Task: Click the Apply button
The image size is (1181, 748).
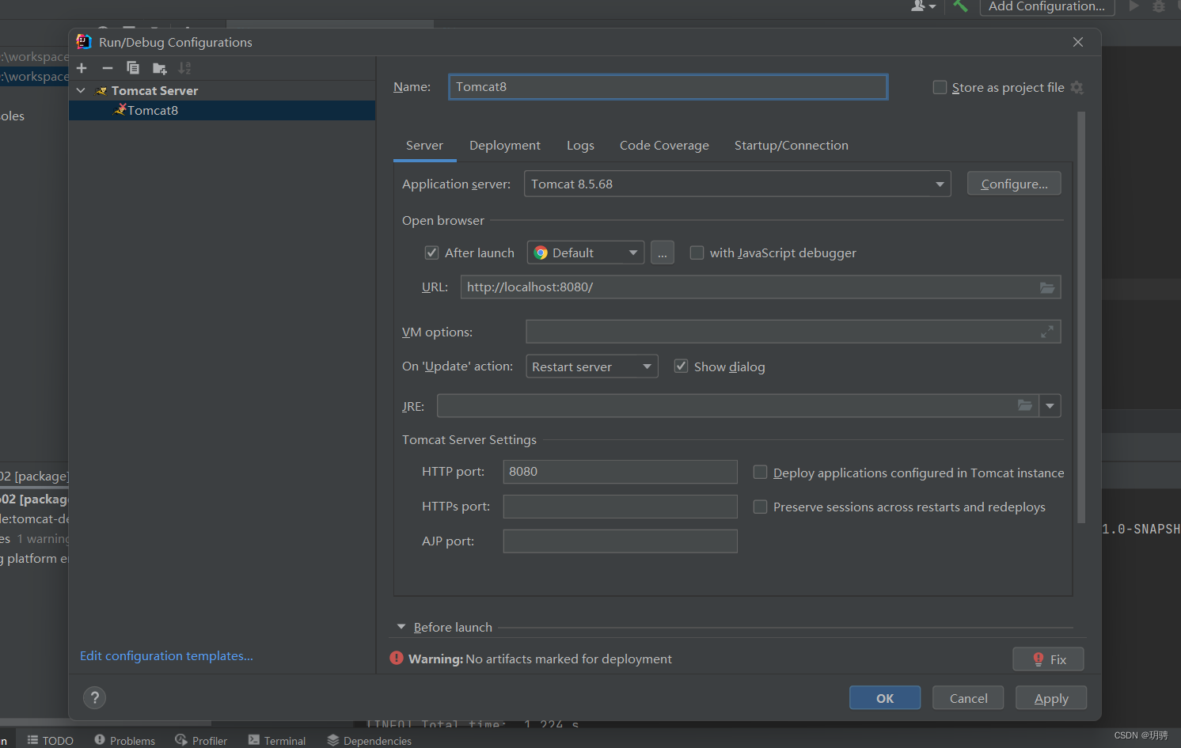Action: pos(1051,698)
